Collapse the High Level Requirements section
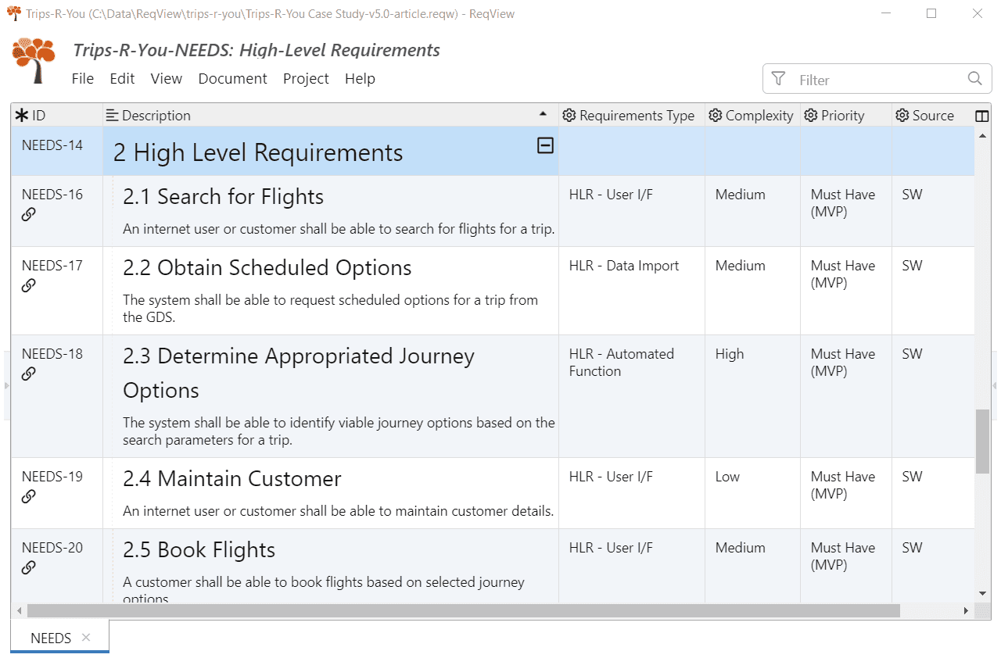This screenshot has height=658, width=1001. 545,145
